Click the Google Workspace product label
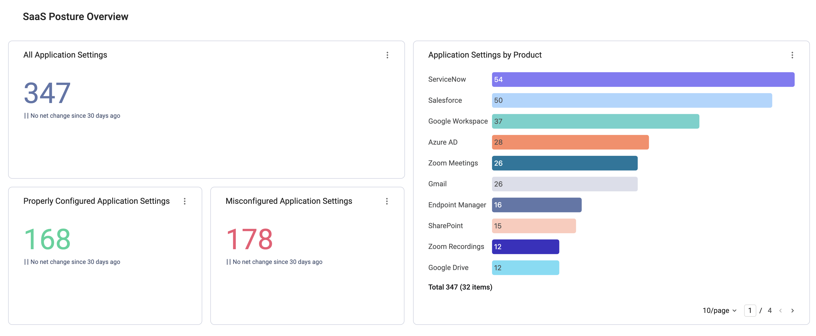 click(458, 121)
